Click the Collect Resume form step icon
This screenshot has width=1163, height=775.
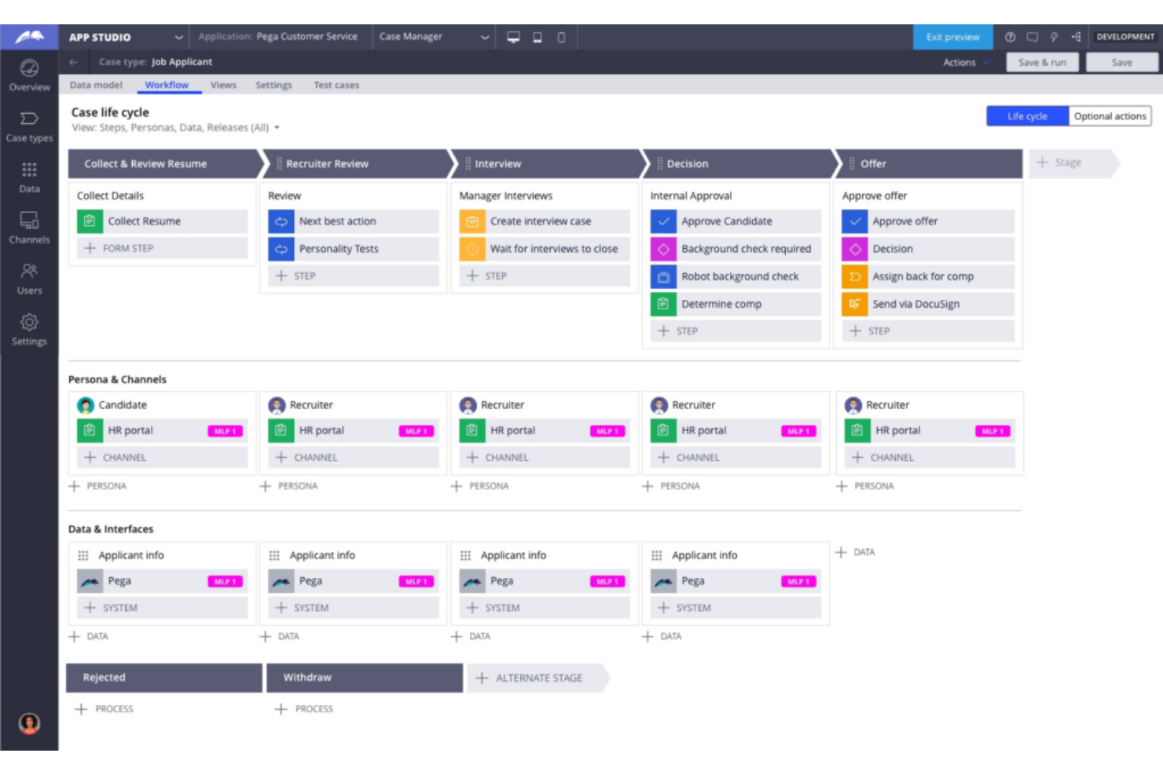point(90,221)
